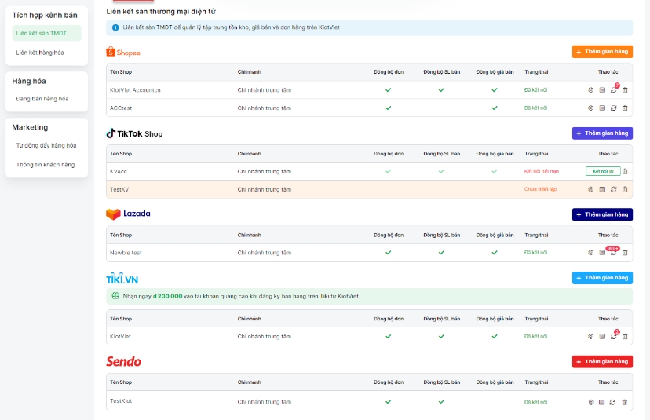The image size is (650, 420).
Task: Sync the Newbie test Lazada shop
Action: (x=614, y=253)
